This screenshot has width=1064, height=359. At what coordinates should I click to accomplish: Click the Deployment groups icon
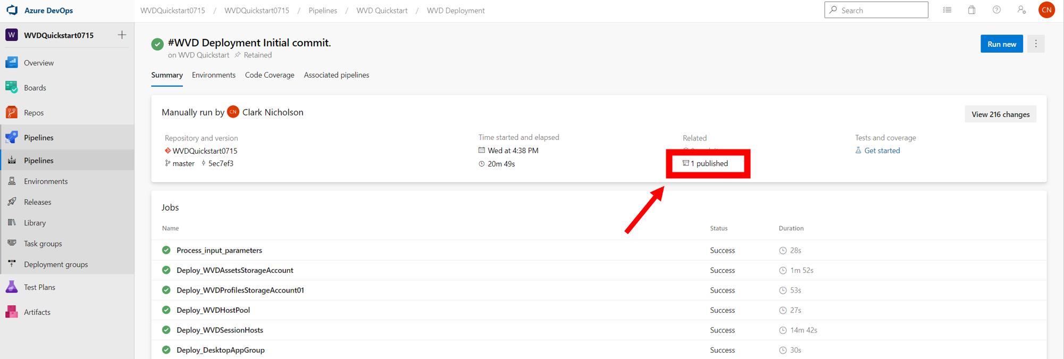point(12,264)
